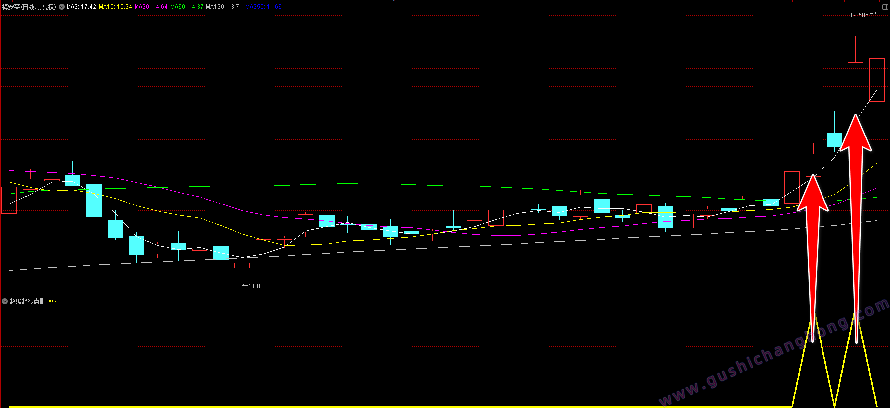Click the MA3: 17.42 value label
This screenshot has width=890, height=408.
click(x=81, y=7)
